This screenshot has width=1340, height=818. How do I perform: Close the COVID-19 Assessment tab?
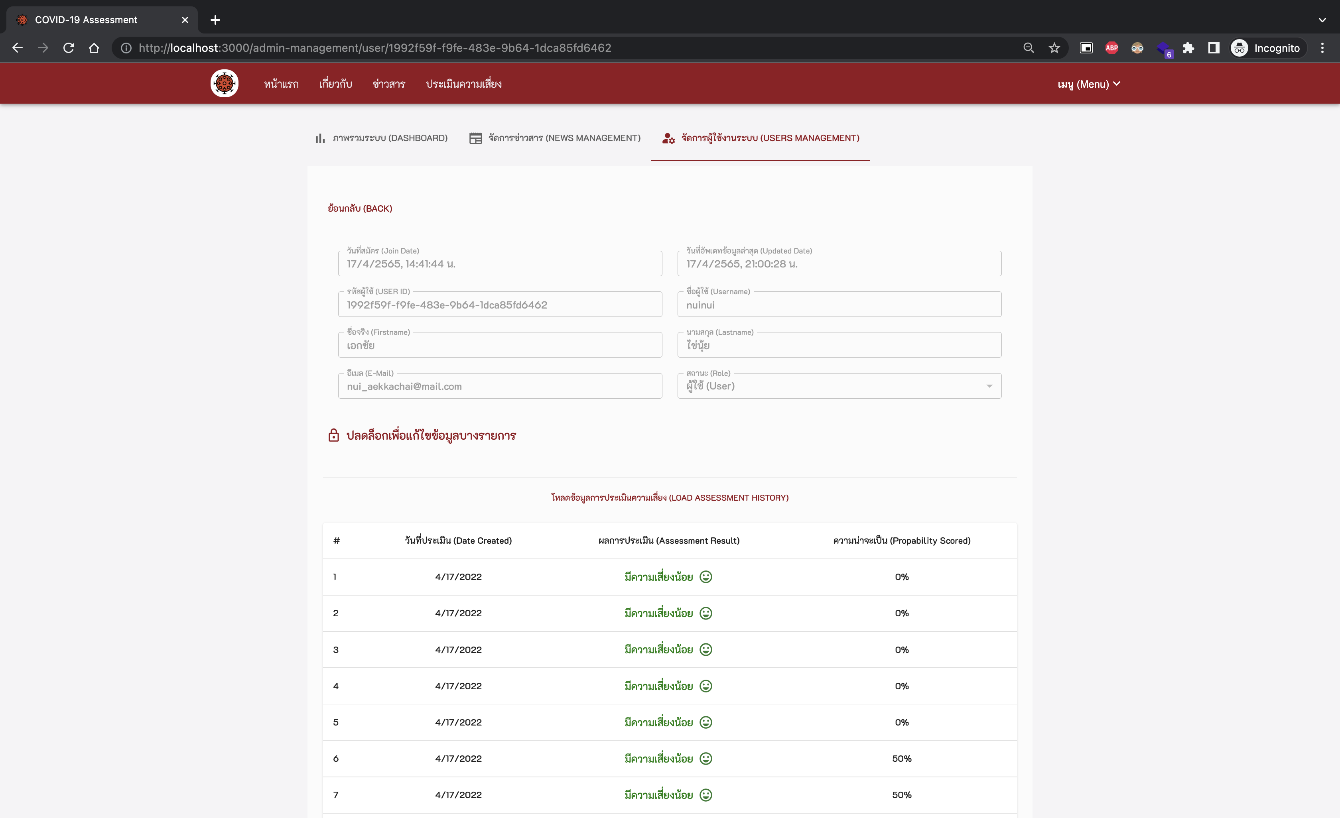185,20
